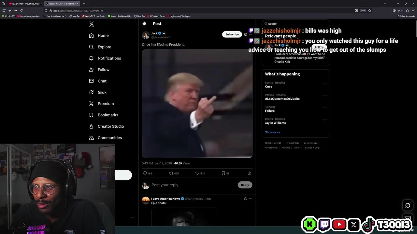Click I Love America News profile name
The height and width of the screenshot is (234, 417).
(x=165, y=199)
